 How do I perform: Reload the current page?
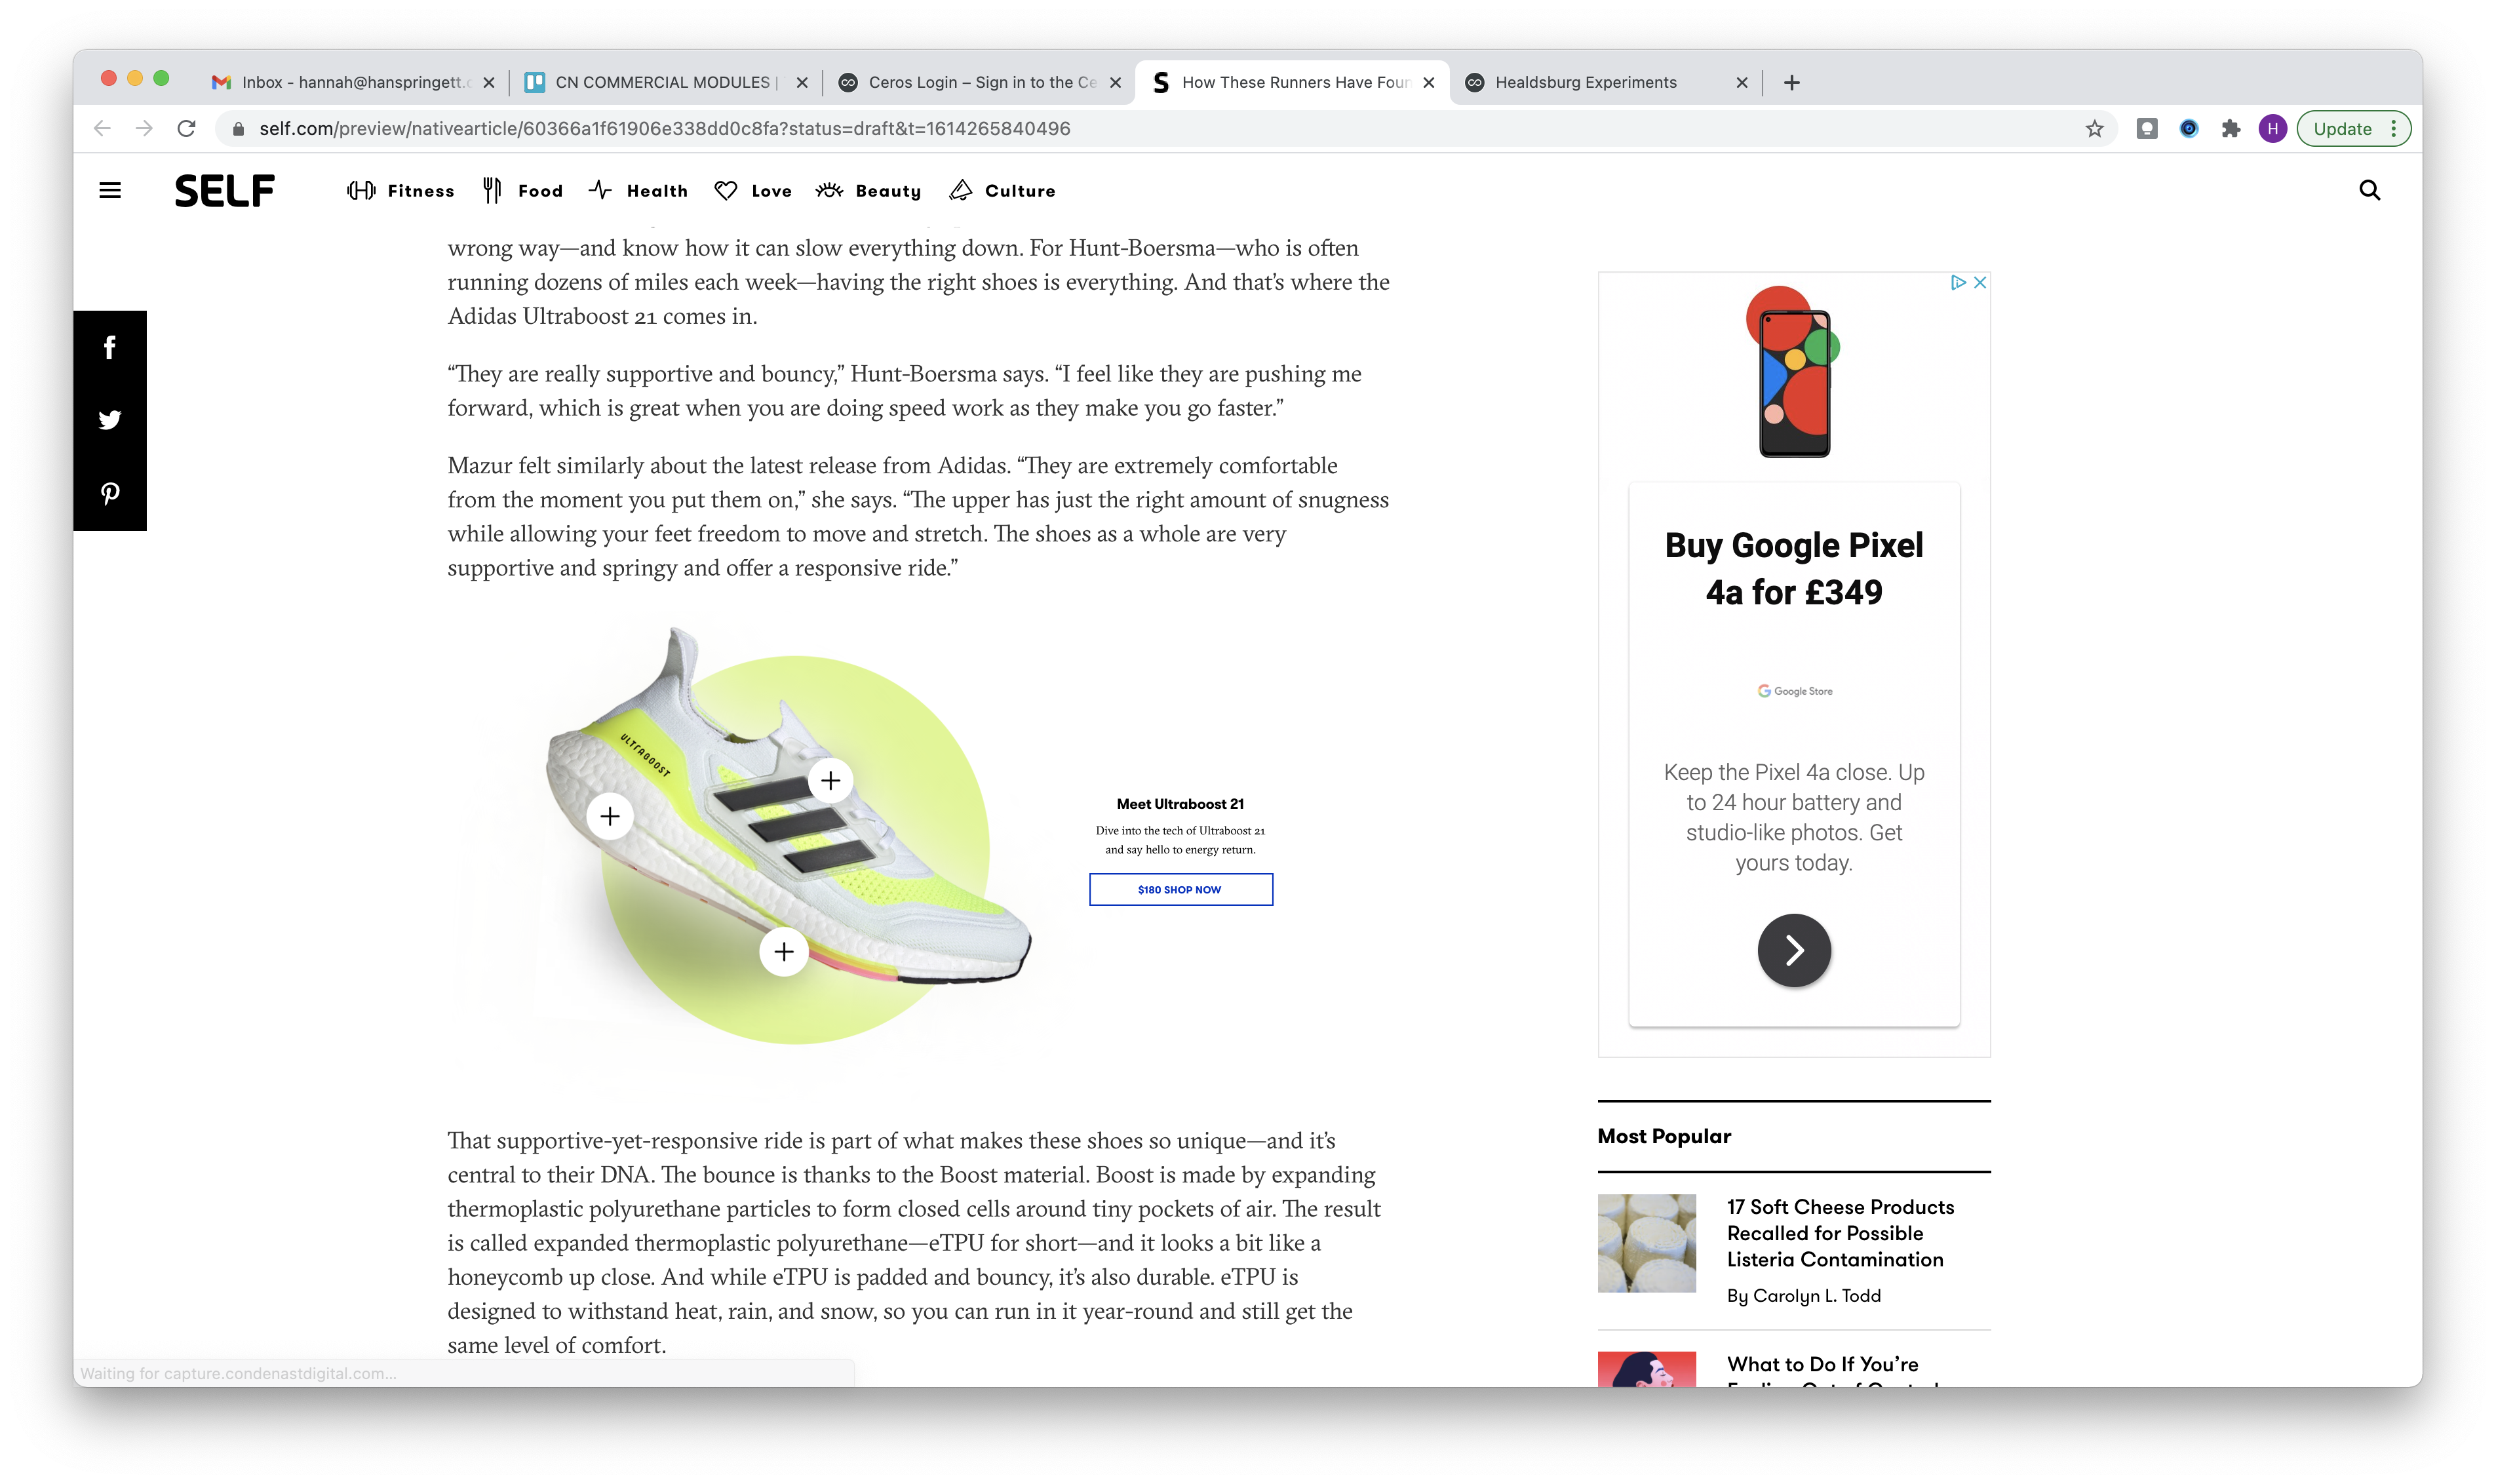tap(186, 129)
